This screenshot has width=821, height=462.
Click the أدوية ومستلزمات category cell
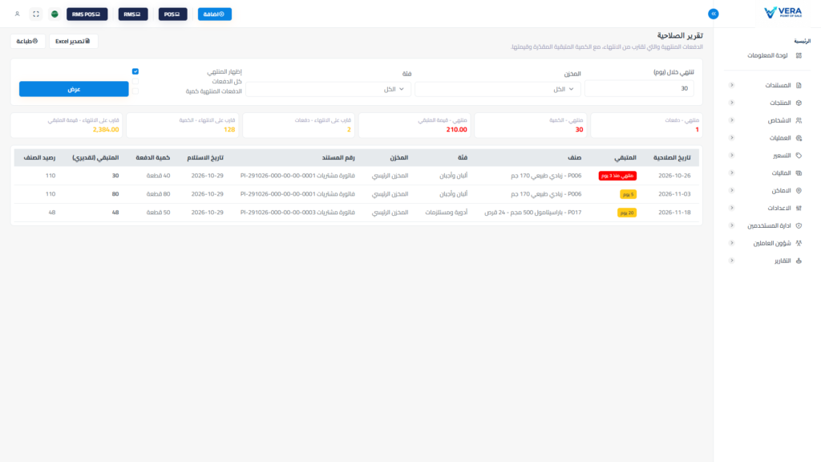446,213
